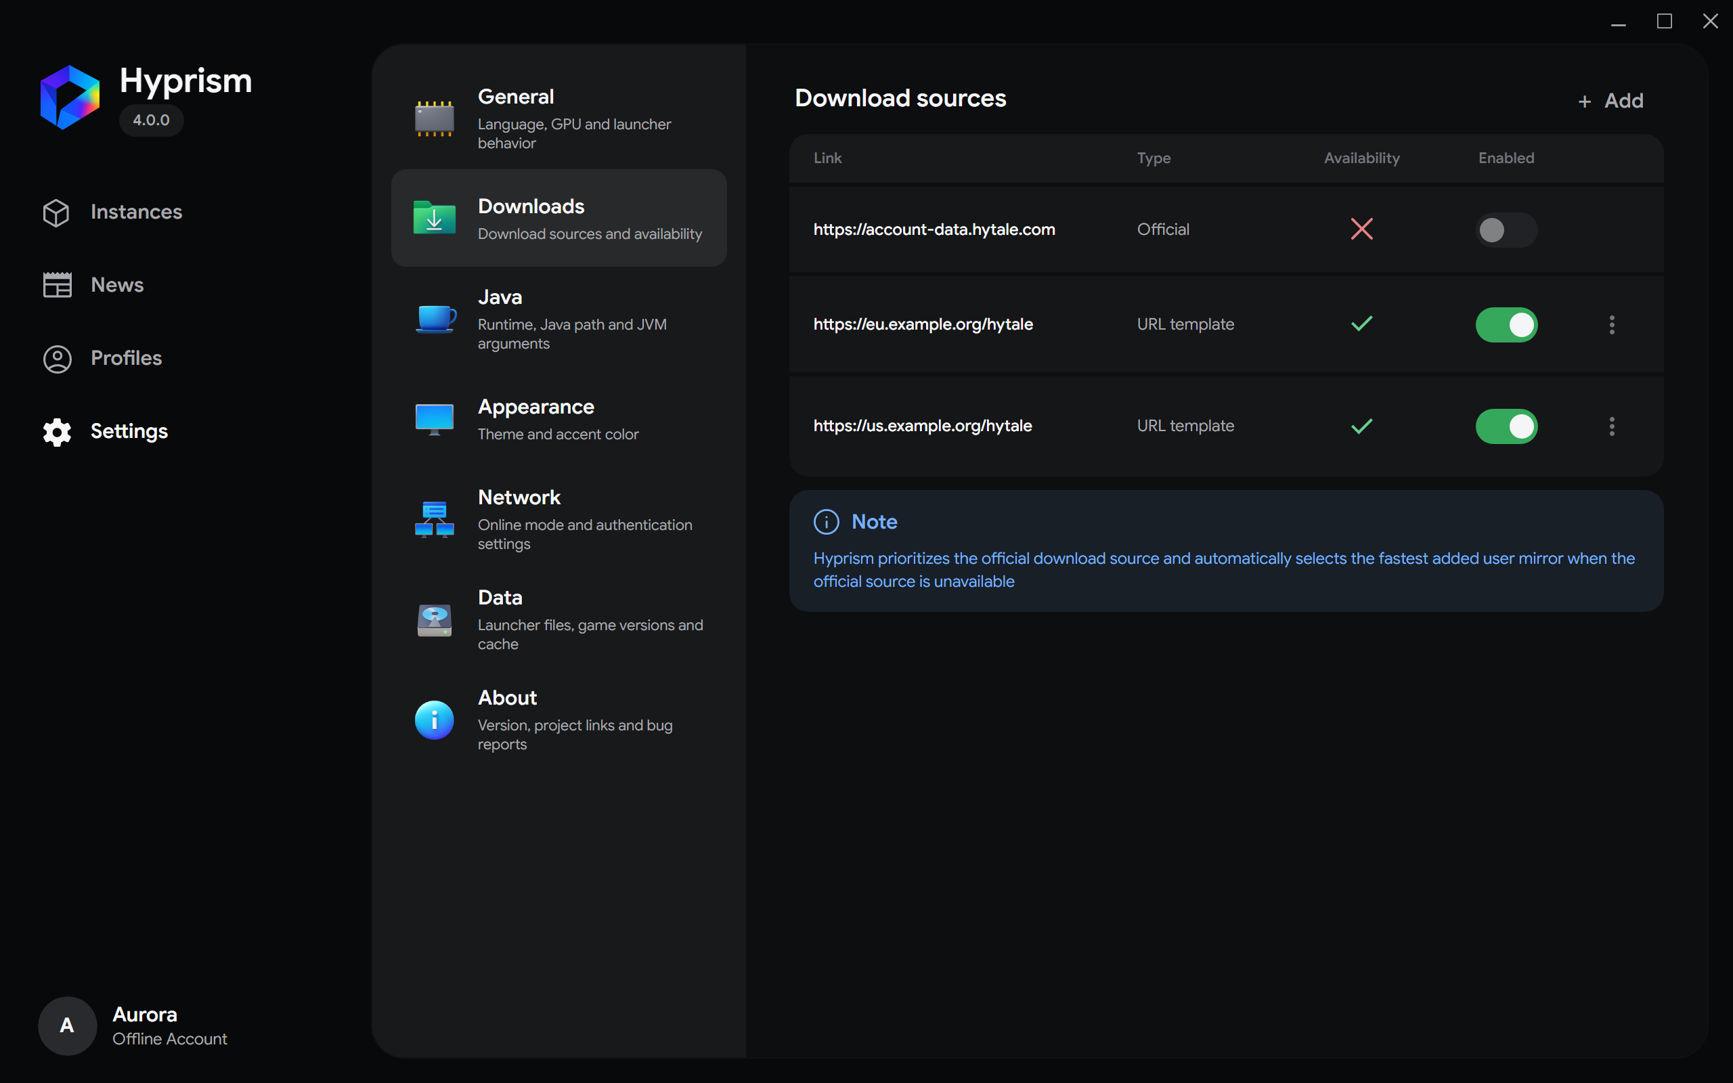This screenshot has width=1733, height=1083.
Task: Click the Availability column header
Action: point(1361,158)
